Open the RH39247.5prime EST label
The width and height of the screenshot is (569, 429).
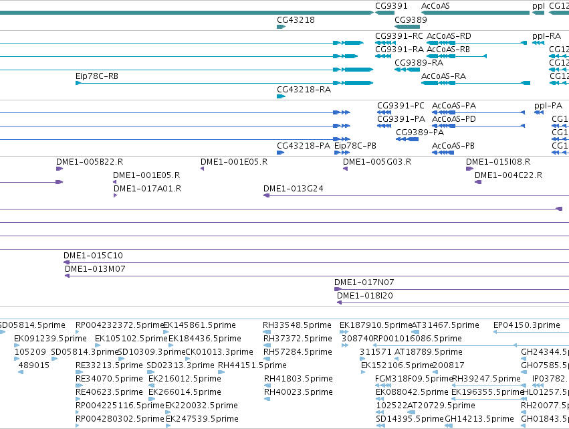click(x=487, y=379)
